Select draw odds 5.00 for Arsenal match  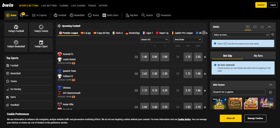[x=155, y=57]
